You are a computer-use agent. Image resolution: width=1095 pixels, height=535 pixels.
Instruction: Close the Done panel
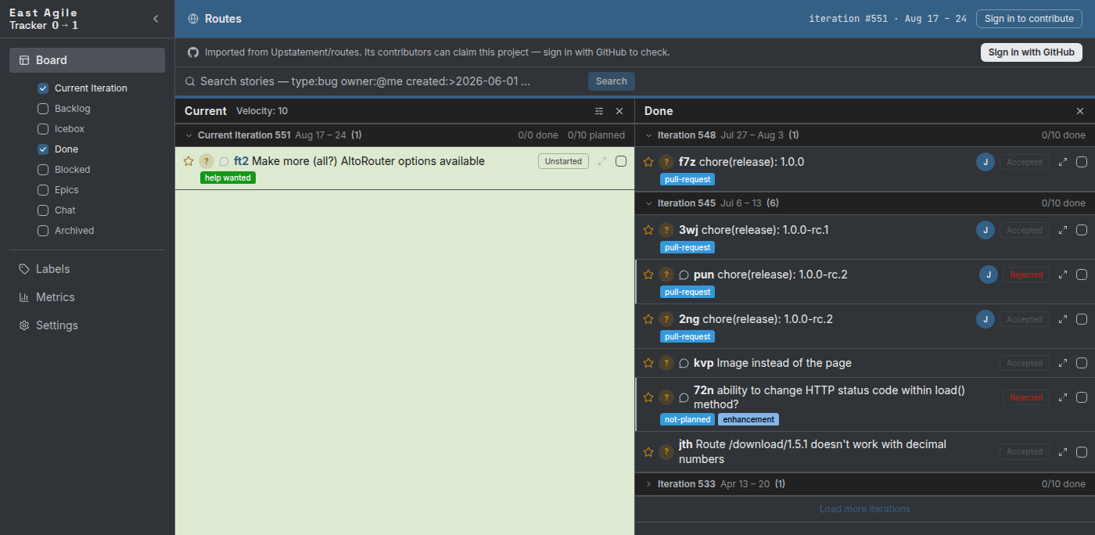point(1080,111)
